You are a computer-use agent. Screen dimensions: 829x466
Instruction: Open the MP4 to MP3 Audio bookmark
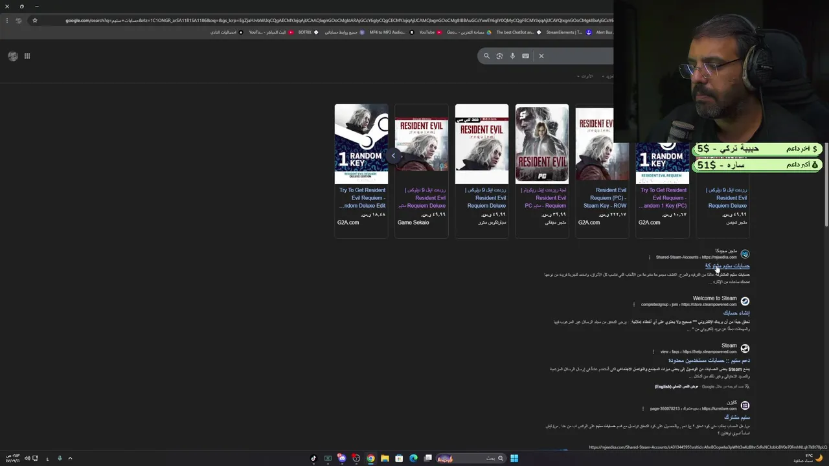[391, 32]
